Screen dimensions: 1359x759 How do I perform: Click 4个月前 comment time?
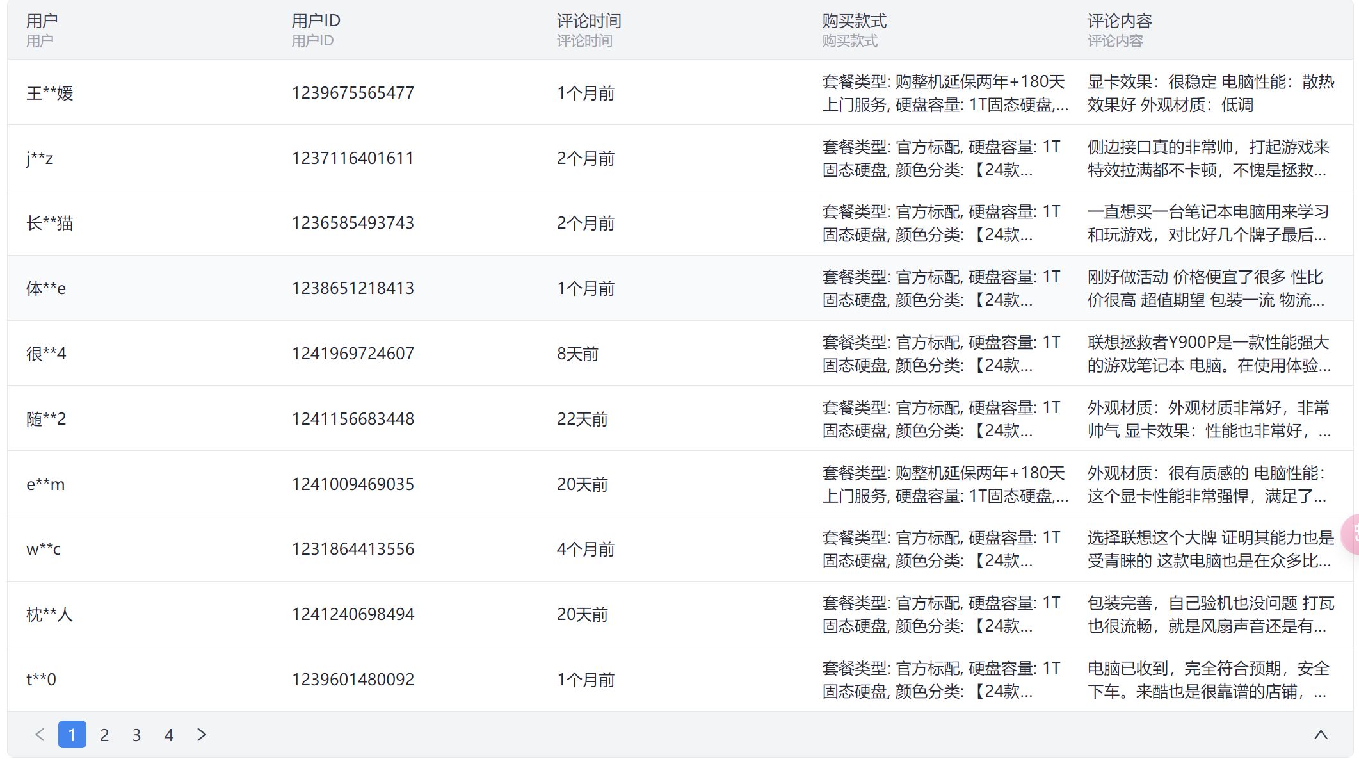pos(586,549)
